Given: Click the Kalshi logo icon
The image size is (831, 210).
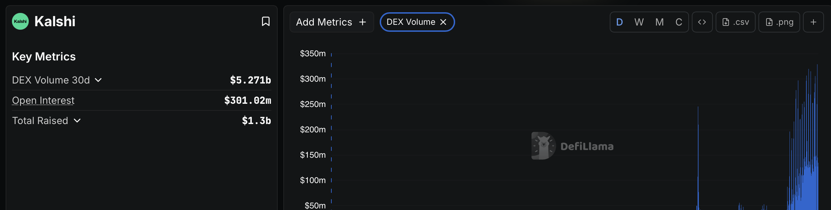Looking at the screenshot, I should pyautogui.click(x=20, y=21).
